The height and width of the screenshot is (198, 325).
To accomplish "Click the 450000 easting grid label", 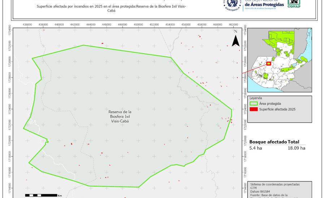I will (x=138, y=24).
